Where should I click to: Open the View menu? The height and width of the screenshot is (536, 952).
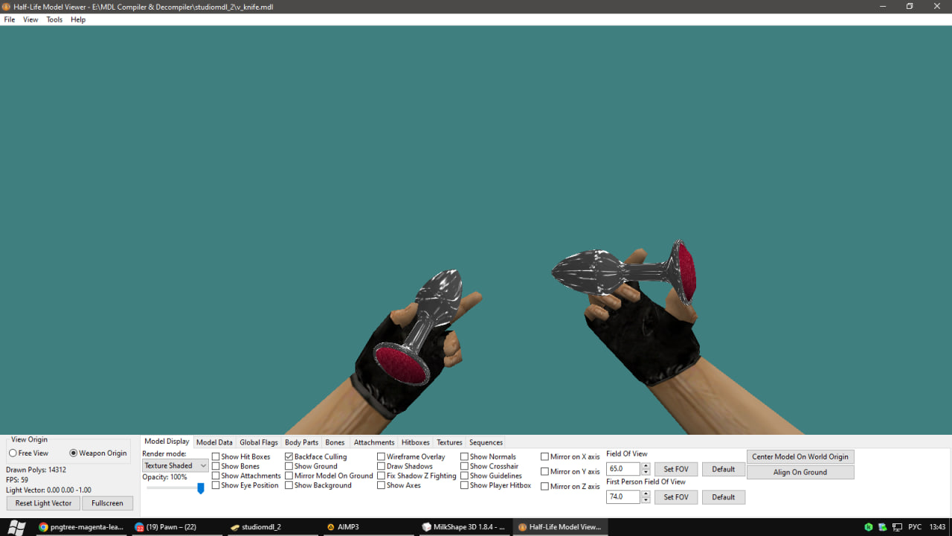pos(30,19)
